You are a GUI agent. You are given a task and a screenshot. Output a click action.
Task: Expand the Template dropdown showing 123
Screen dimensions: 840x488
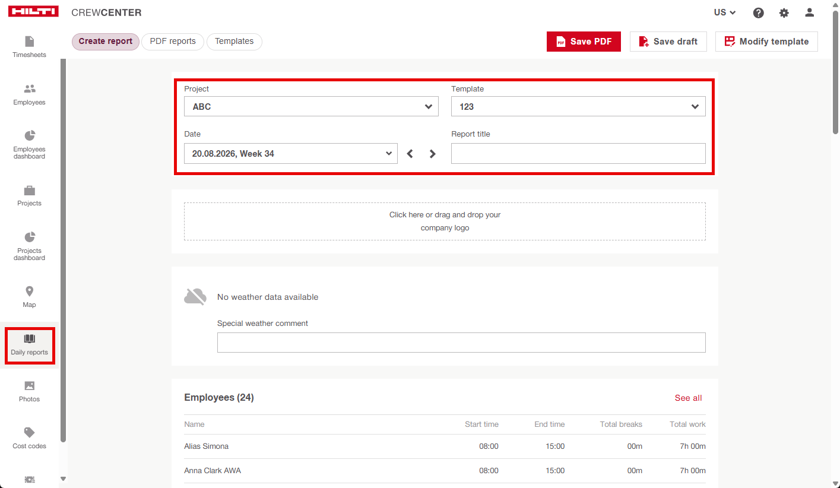coord(578,106)
